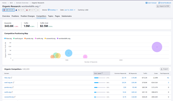Go to Home breadcrumb link

click(4, 3)
